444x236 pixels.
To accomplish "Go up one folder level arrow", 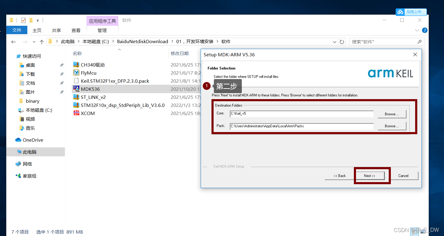I will tap(42, 42).
